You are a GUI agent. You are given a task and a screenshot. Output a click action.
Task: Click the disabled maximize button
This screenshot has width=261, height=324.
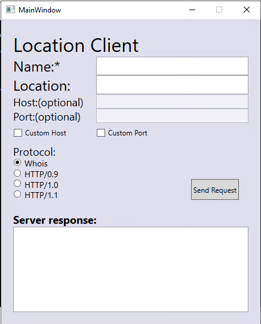219,10
